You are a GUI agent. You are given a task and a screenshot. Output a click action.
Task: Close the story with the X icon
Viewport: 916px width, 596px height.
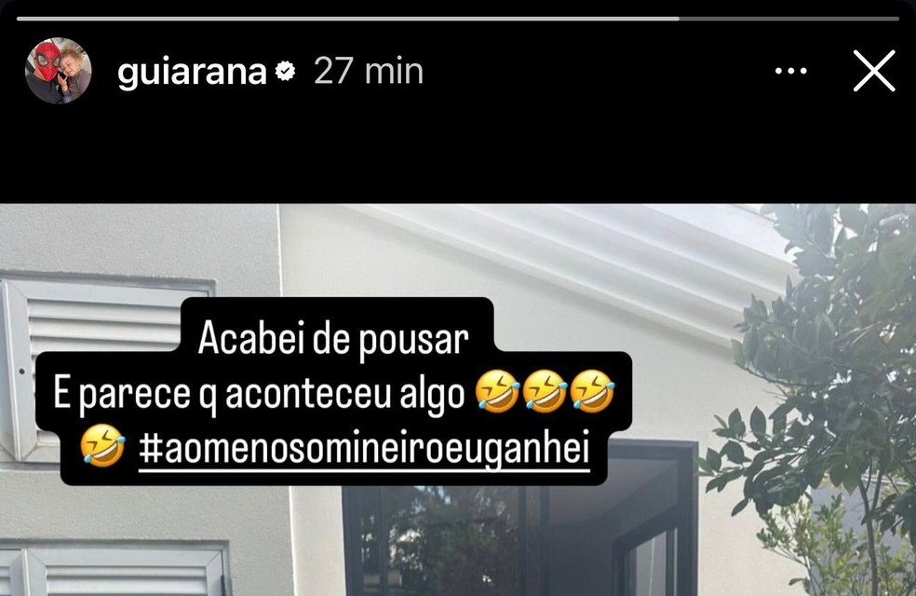pyautogui.click(x=874, y=71)
